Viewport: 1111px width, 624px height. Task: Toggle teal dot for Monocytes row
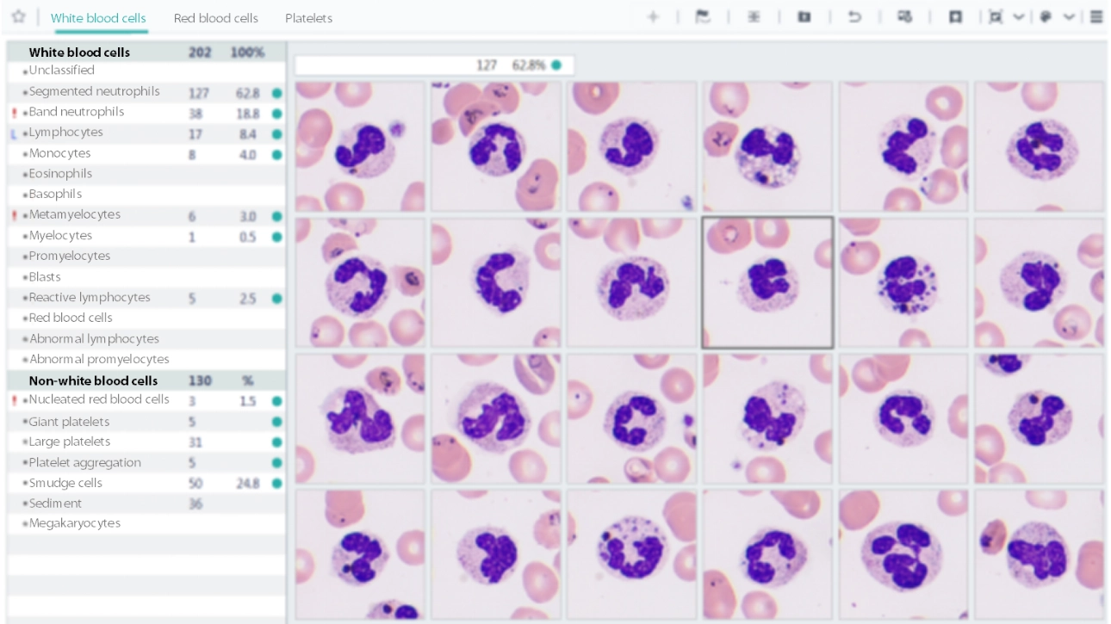point(276,154)
